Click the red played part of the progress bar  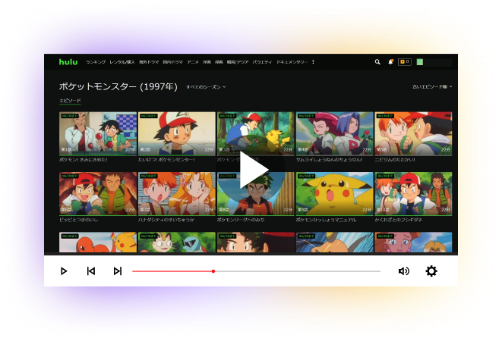[172, 271]
